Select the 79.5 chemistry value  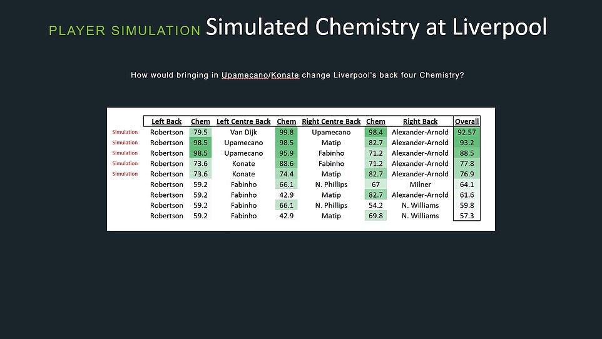coord(200,132)
